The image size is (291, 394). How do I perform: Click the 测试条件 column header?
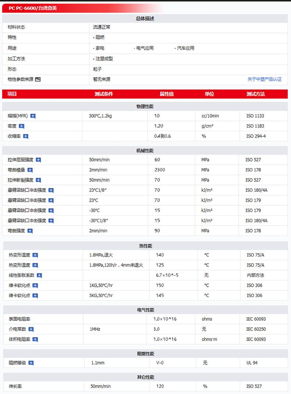click(104, 94)
